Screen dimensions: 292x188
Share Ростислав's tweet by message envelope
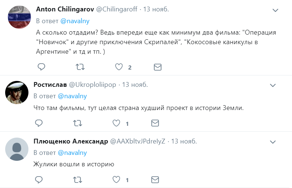click(x=155, y=123)
